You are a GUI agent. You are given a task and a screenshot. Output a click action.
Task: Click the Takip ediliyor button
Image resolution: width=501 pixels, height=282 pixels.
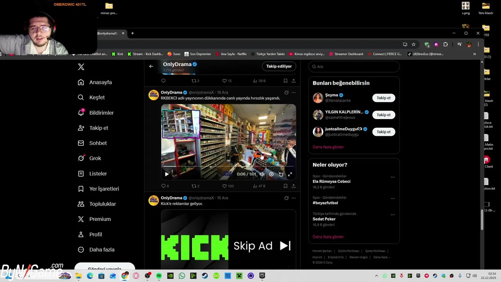(x=279, y=66)
